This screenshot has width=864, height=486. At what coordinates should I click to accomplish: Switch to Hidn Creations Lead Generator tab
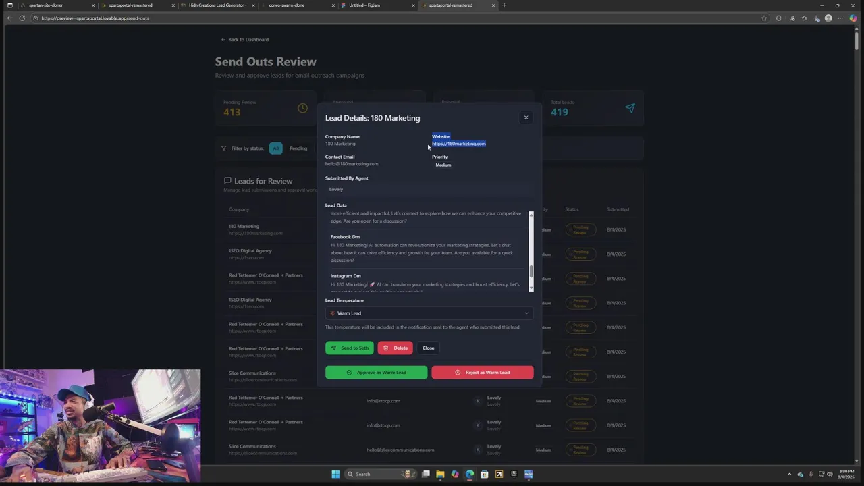pos(217,5)
